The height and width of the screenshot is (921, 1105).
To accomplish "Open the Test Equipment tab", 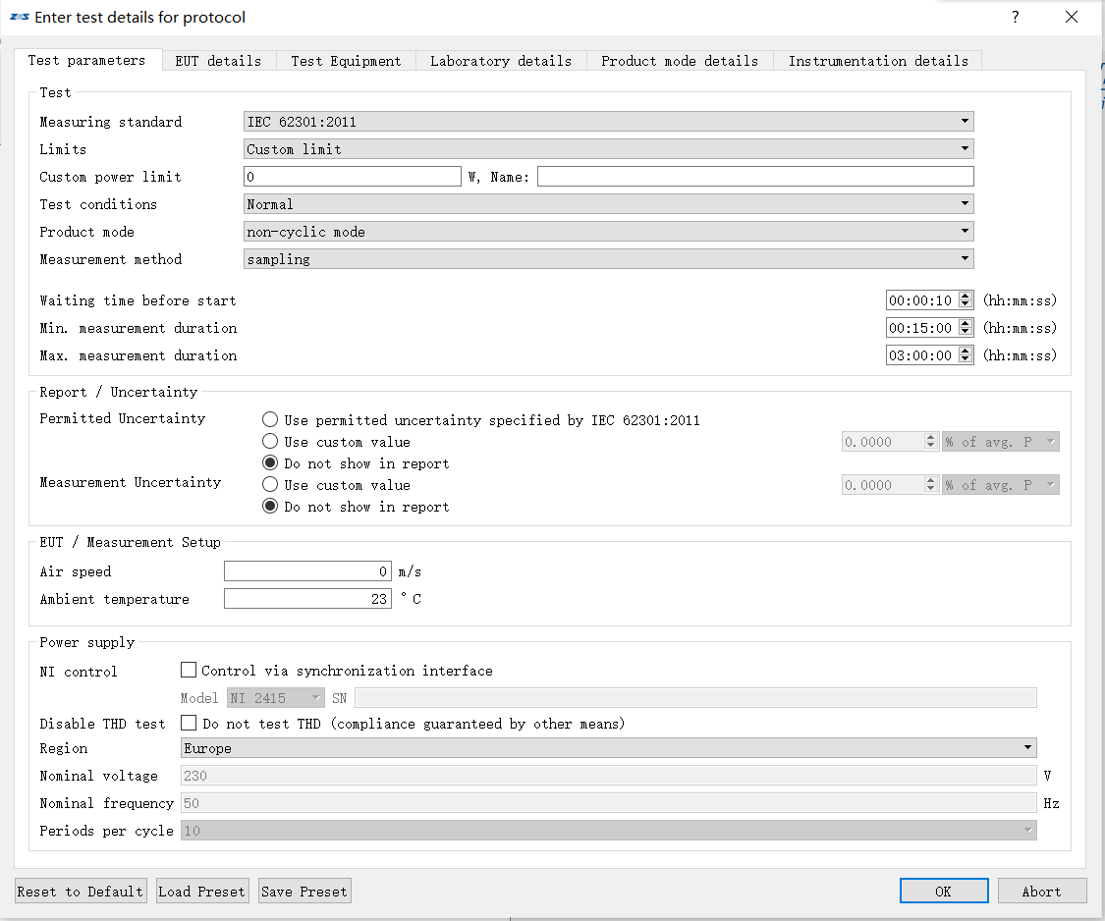I will 346,61.
